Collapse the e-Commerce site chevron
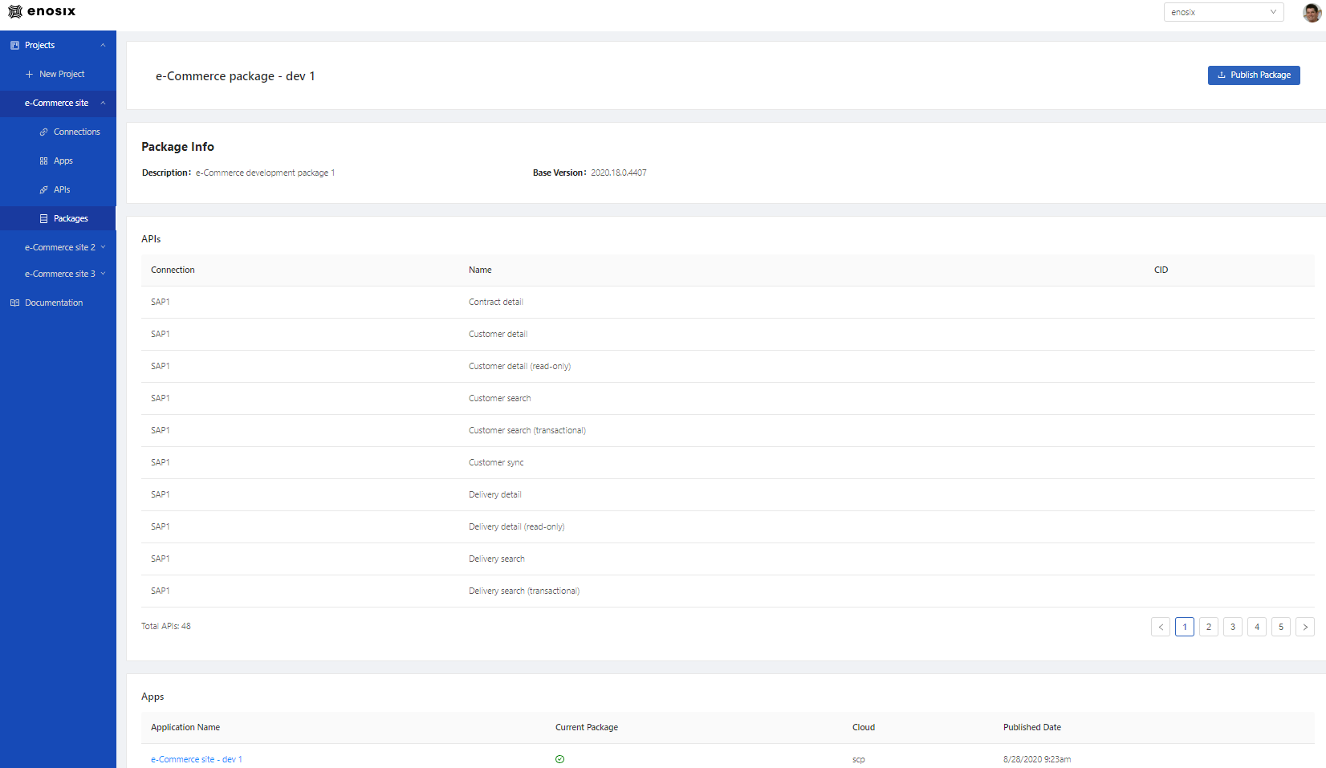The width and height of the screenshot is (1326, 768). click(103, 103)
